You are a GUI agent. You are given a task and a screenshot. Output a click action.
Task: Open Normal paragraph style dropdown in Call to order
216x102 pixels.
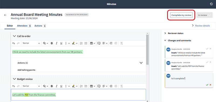(31, 43)
